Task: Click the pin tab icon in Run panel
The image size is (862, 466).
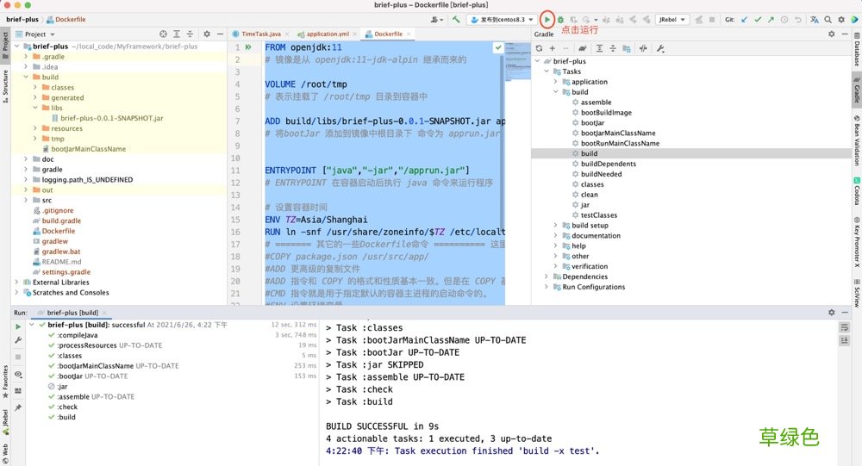Action: [x=18, y=407]
